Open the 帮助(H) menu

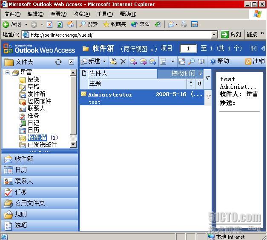point(128,14)
